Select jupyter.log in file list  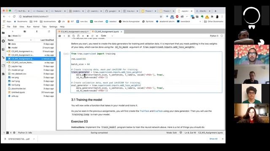coord(31,66)
